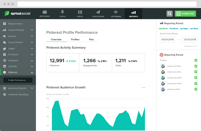Toggle the all Profiles checkbox
This screenshot has height=131, width=201.
pos(196,60)
